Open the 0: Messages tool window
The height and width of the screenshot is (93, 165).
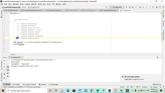click(x=53, y=84)
